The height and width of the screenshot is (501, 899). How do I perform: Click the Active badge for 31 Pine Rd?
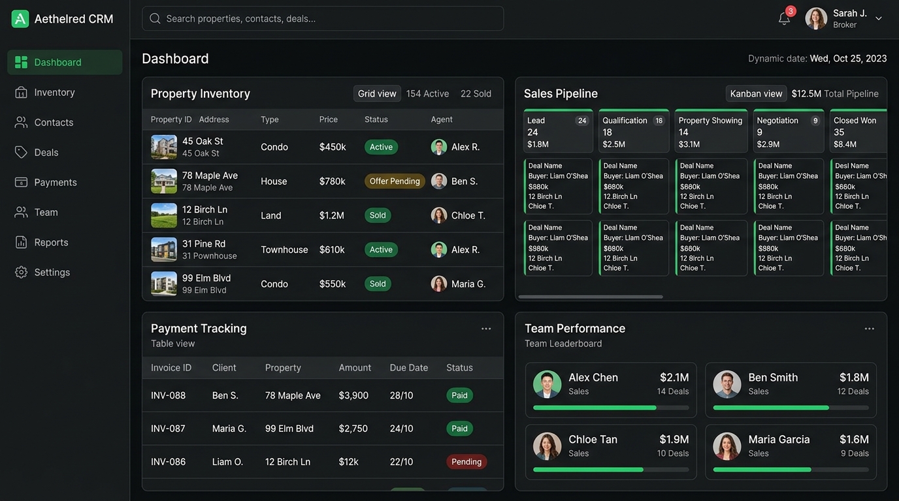click(x=381, y=249)
